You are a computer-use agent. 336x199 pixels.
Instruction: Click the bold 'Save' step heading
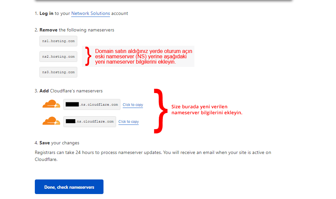pyautogui.click(x=44, y=143)
